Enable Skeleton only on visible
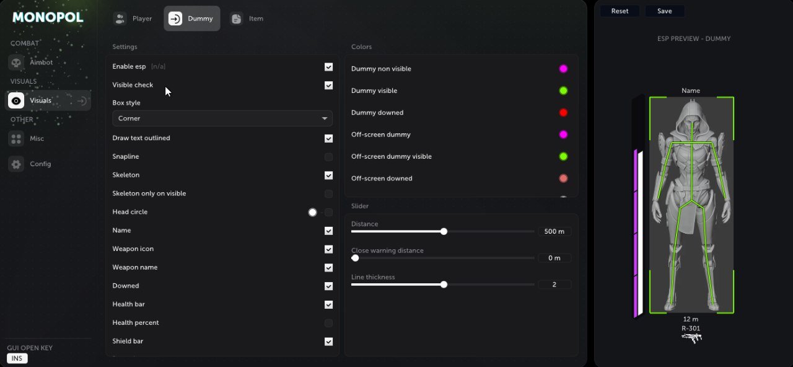Viewport: 793px width, 367px height. [328, 194]
